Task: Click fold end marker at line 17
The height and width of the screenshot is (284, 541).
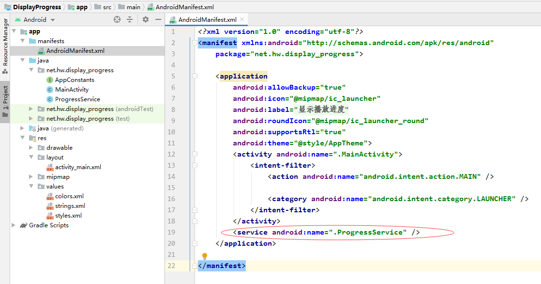Action: click(195, 210)
